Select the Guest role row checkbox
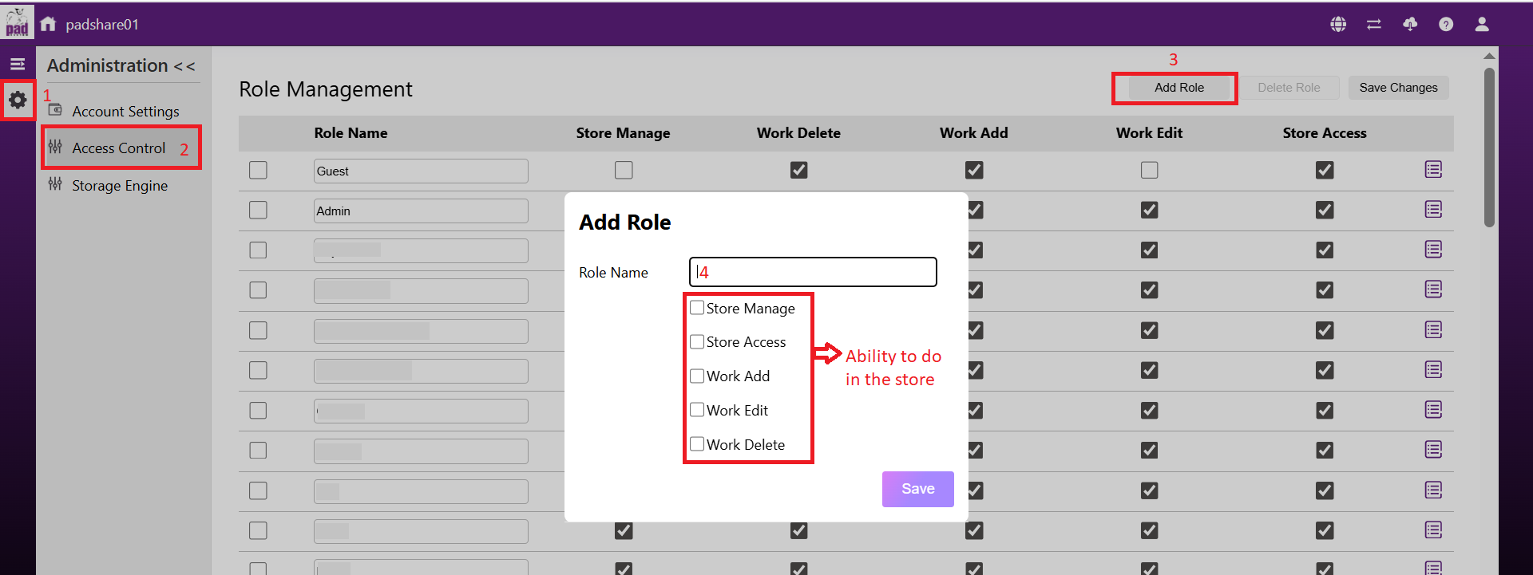Screen dimensions: 1533x575 click(x=258, y=171)
